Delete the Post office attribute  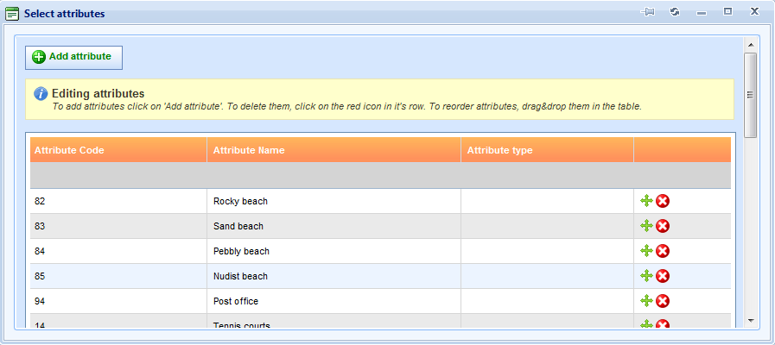tap(663, 300)
